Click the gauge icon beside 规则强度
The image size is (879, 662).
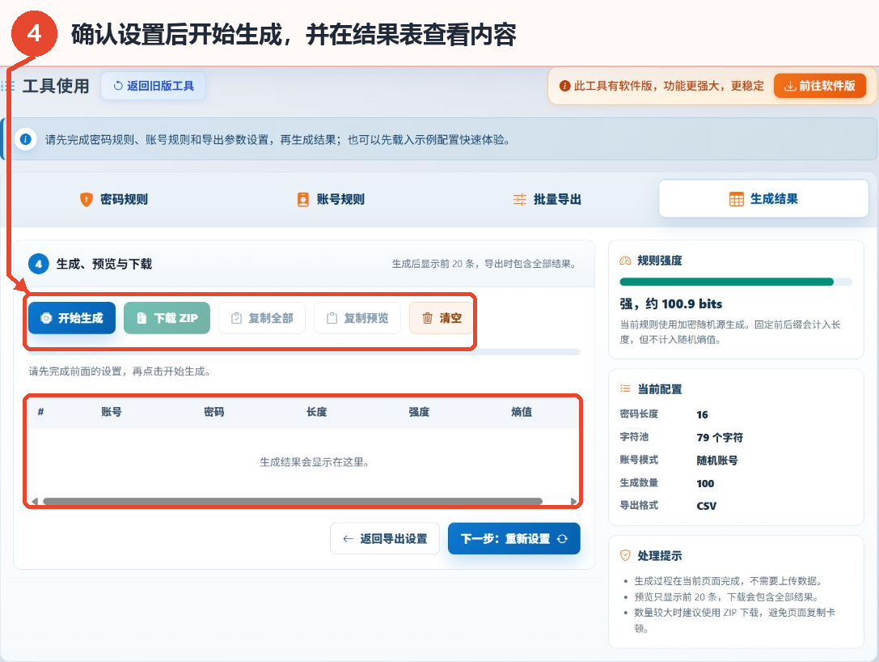tap(625, 261)
